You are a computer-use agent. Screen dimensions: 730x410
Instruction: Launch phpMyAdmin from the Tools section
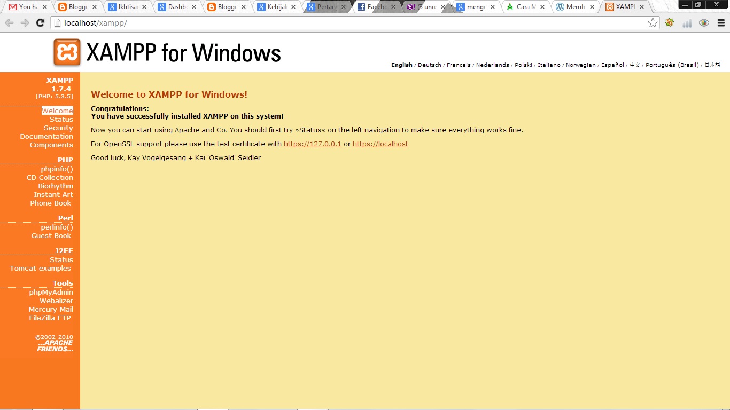(x=51, y=292)
